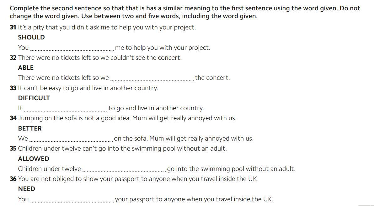Click the blank answer line in question 32
Screen dimensions: 374x206
152,80
